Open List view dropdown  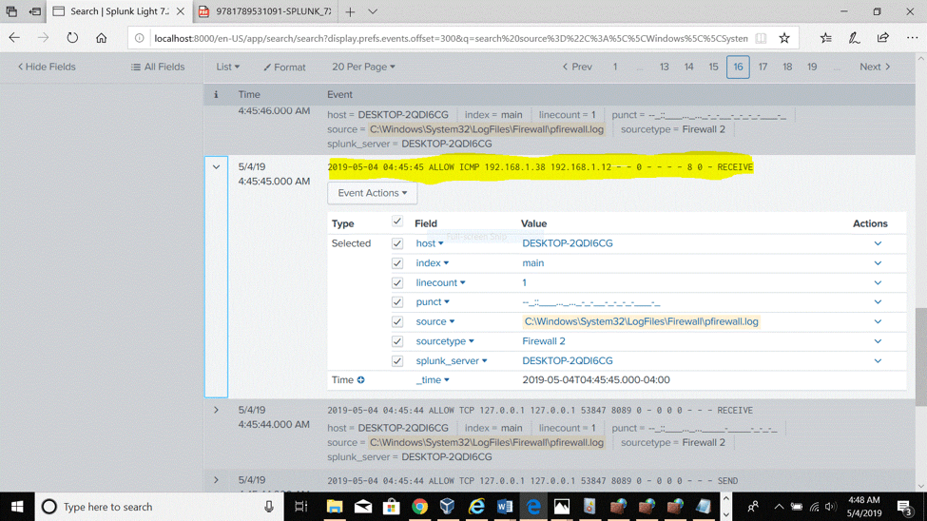(x=227, y=67)
